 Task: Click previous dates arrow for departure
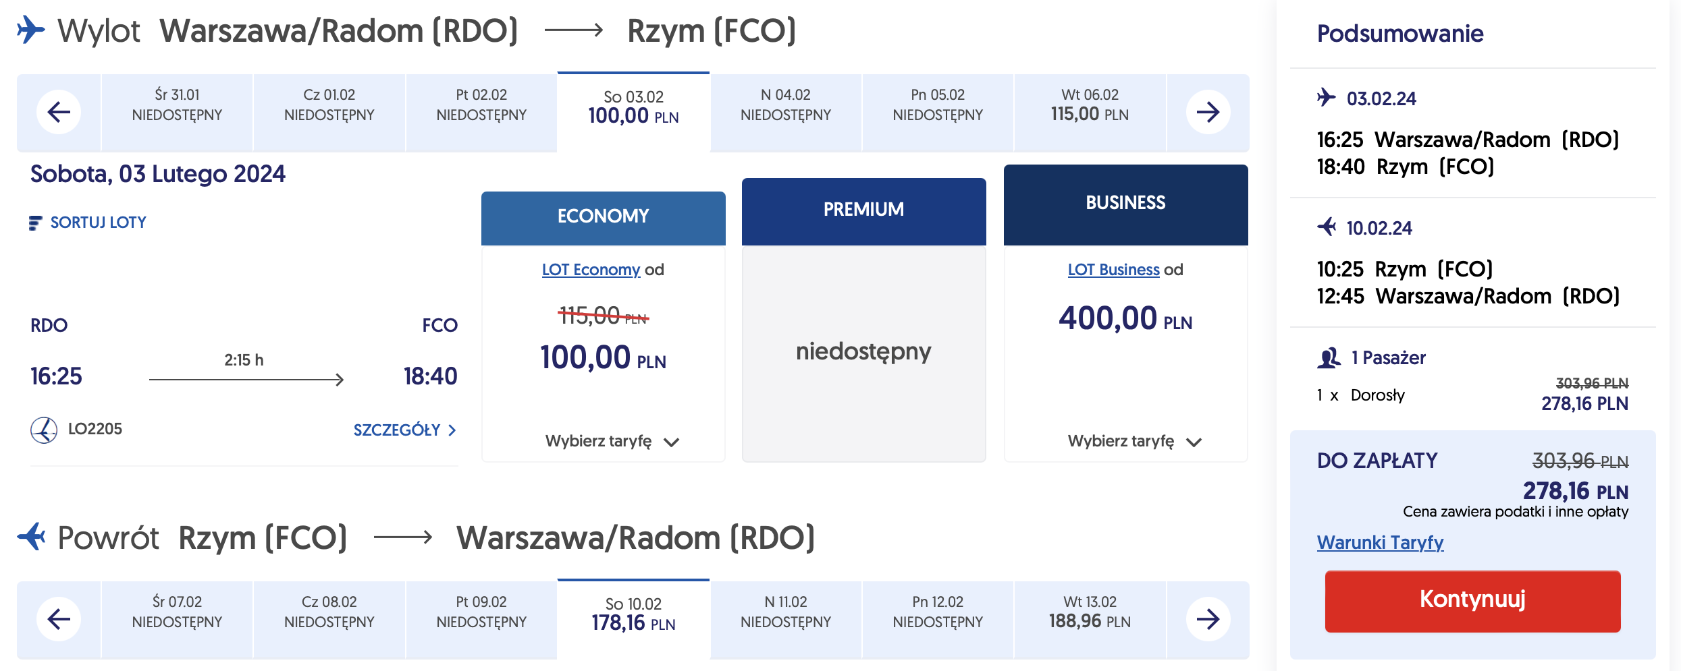pyautogui.click(x=59, y=112)
